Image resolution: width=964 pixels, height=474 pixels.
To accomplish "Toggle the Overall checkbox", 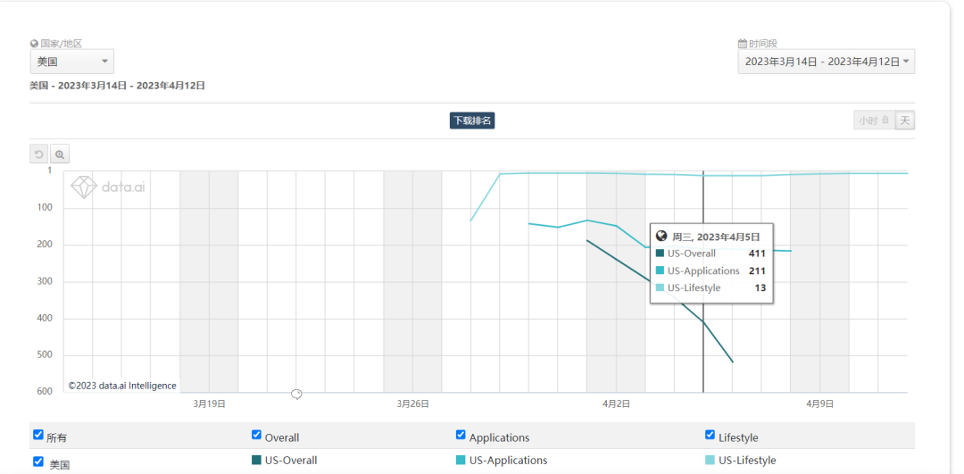I will pyautogui.click(x=257, y=435).
